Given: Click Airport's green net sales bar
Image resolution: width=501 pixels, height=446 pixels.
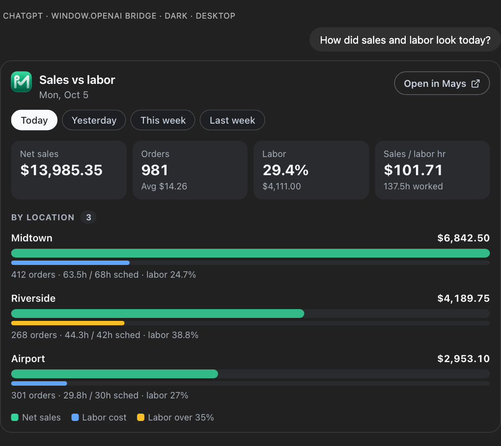Looking at the screenshot, I should coord(115,374).
